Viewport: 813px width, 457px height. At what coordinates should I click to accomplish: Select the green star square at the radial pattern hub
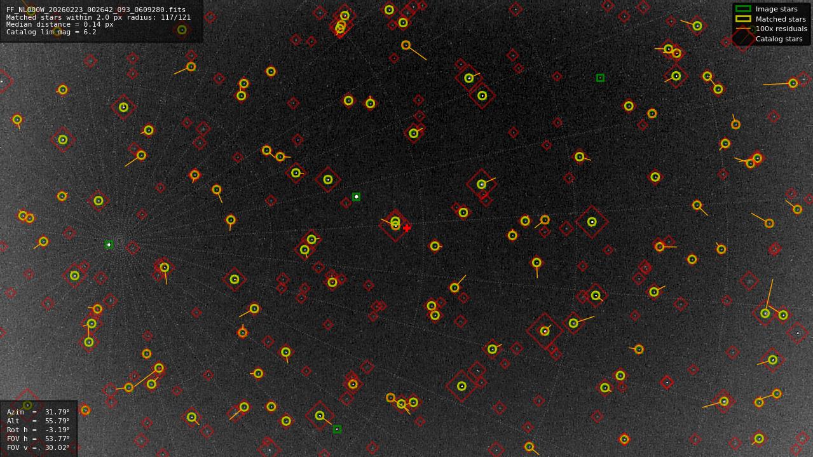(x=109, y=245)
